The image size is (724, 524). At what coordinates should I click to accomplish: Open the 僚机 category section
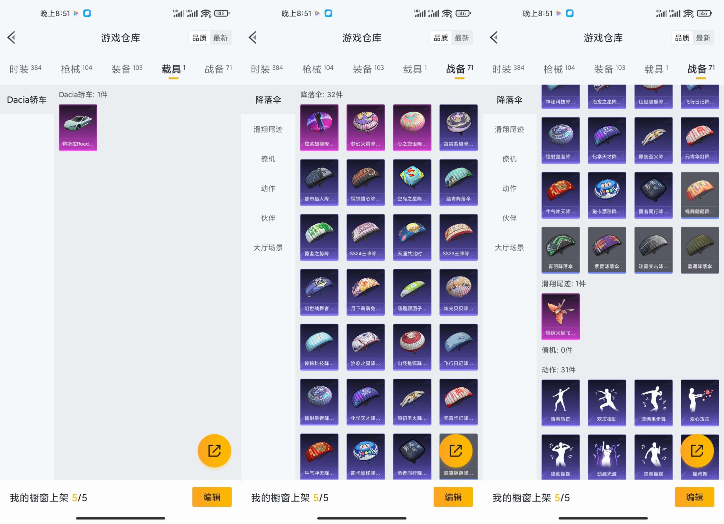click(x=268, y=159)
